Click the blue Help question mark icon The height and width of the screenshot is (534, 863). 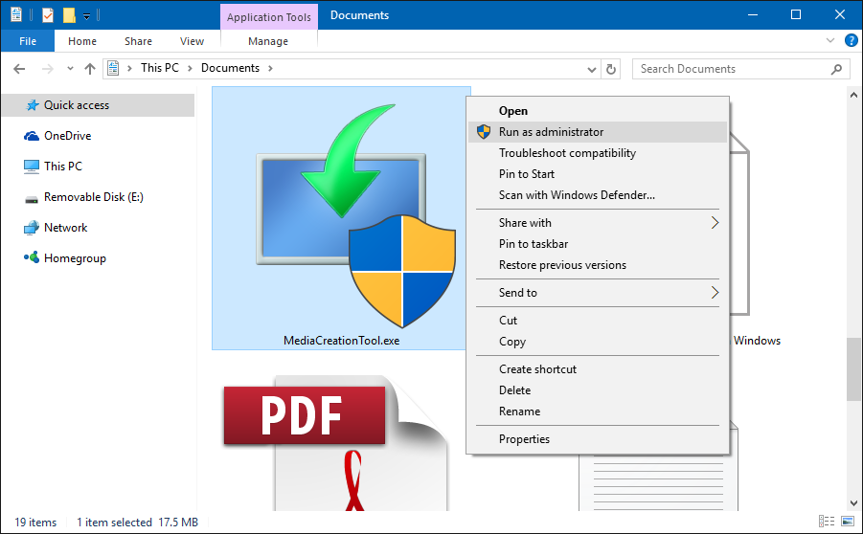click(x=851, y=41)
